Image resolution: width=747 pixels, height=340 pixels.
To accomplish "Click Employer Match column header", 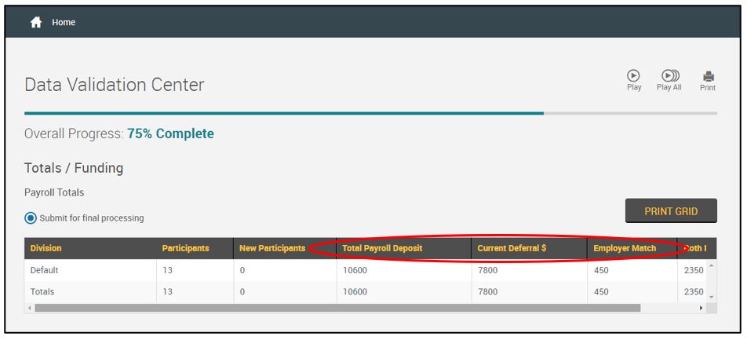I will [623, 248].
